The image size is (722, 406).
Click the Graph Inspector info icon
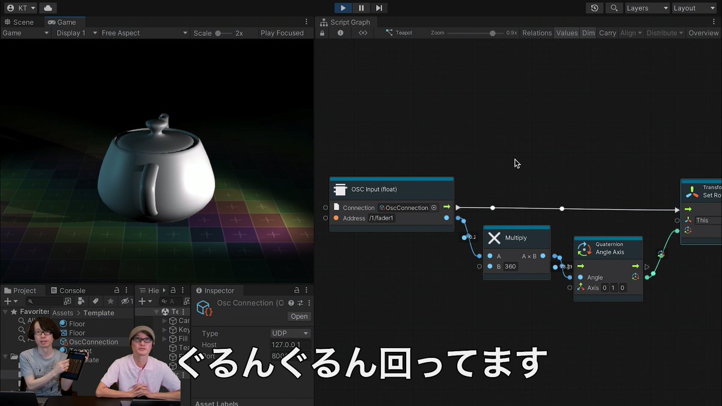pos(341,33)
